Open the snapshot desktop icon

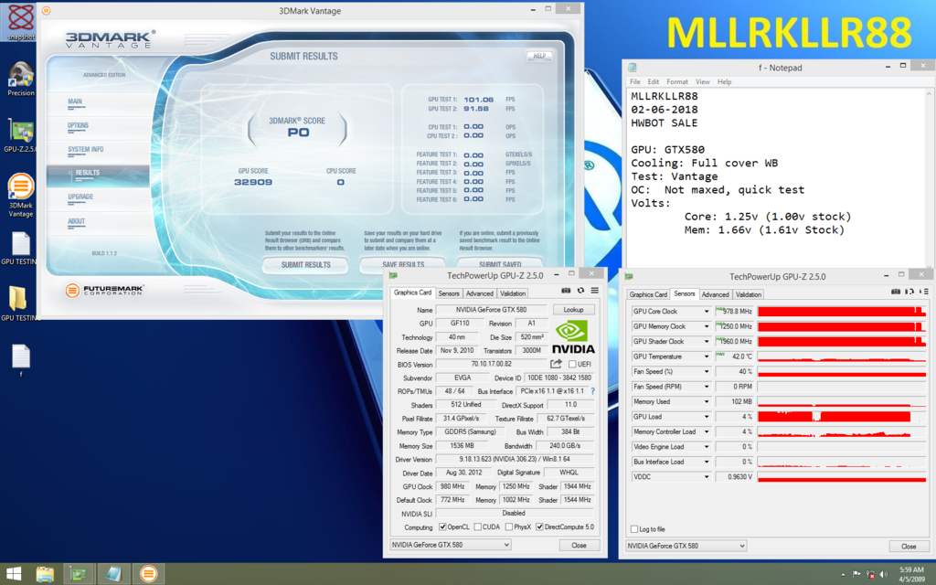[x=20, y=21]
